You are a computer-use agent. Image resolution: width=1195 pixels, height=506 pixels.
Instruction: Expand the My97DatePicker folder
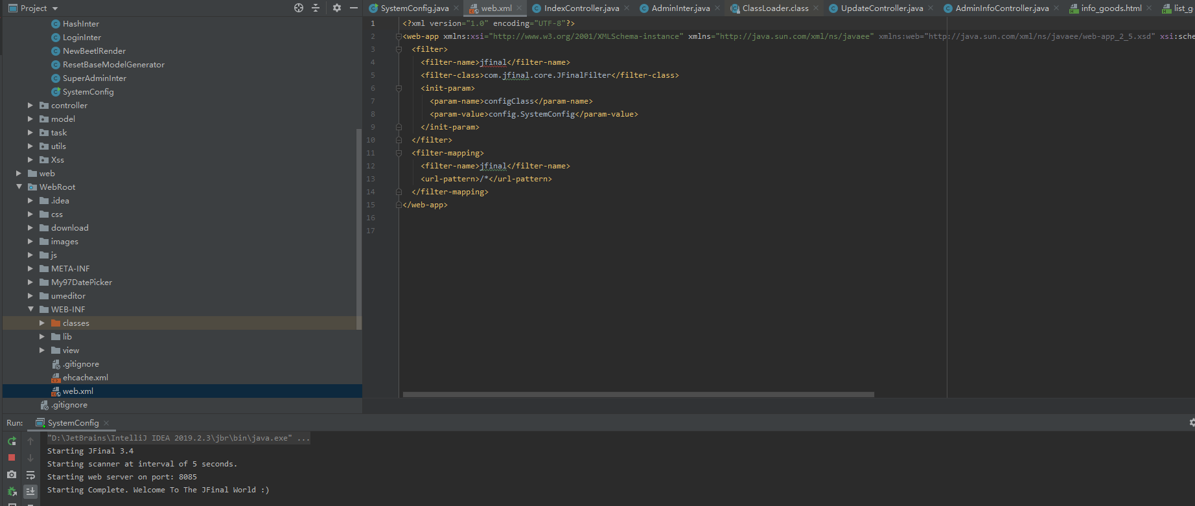pyautogui.click(x=30, y=282)
